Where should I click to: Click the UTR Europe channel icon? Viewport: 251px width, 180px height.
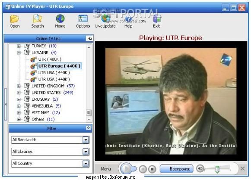tap(33, 66)
